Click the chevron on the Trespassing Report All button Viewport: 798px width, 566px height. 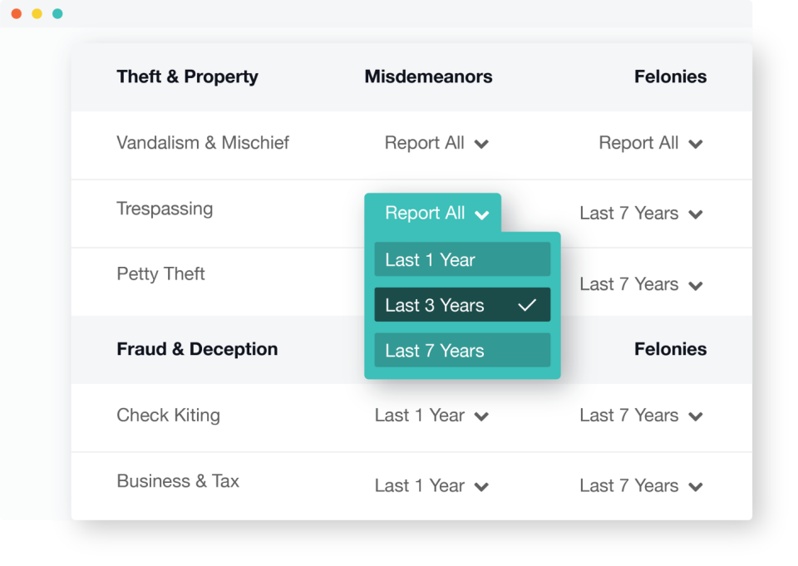click(483, 214)
